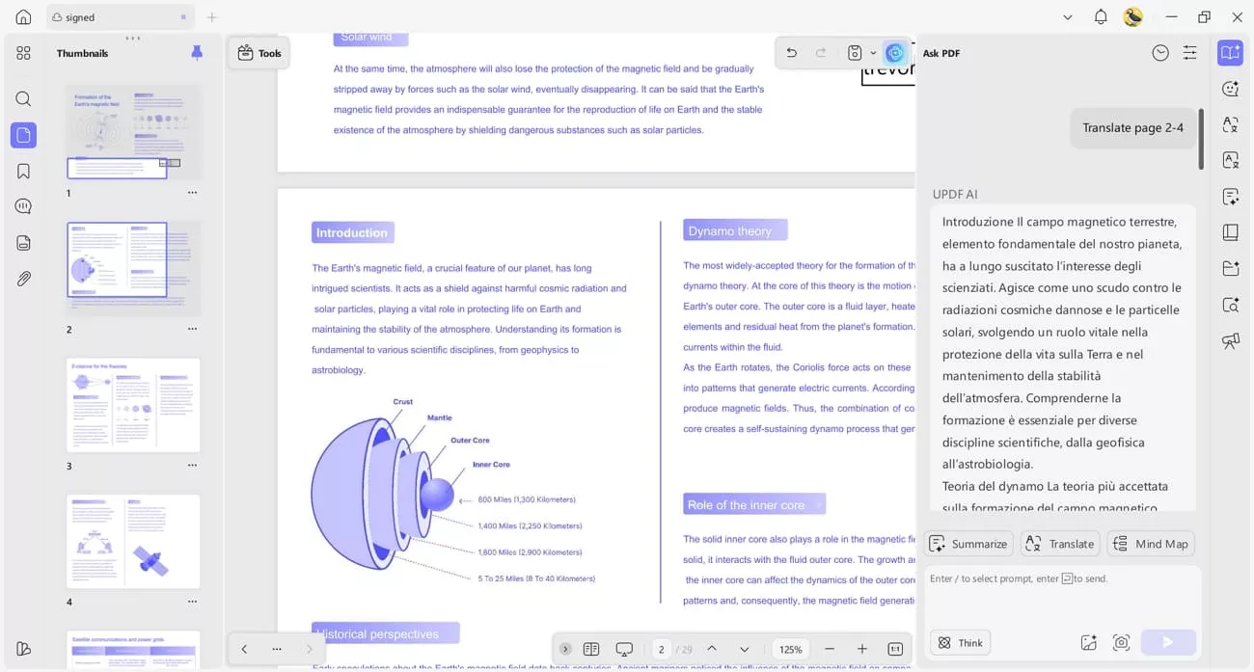Click the 125% zoom level control

tap(790, 649)
